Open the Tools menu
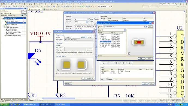The width and height of the screenshot is (188, 106). click(36, 4)
